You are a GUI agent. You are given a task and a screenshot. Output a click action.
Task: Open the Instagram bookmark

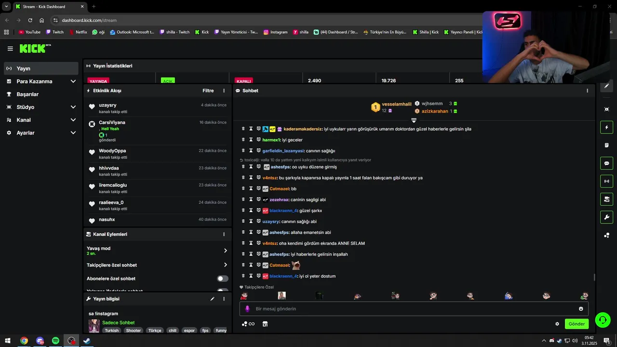coord(275,32)
